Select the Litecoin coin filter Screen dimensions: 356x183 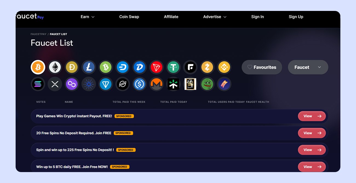(x=89, y=67)
